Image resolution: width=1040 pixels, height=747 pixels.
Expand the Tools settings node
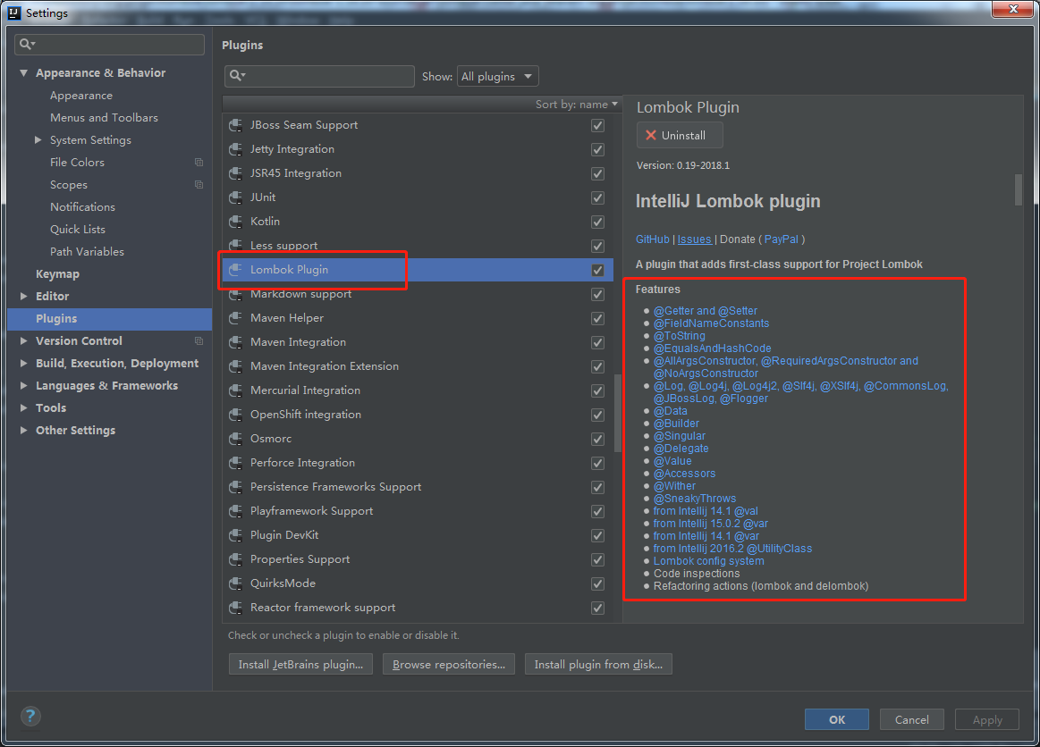coord(24,407)
